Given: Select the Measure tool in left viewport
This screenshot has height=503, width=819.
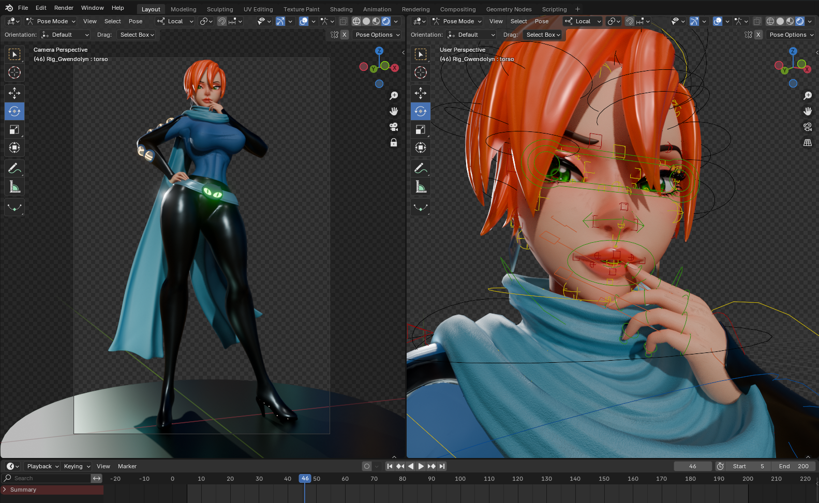Looking at the screenshot, I should coord(14,186).
